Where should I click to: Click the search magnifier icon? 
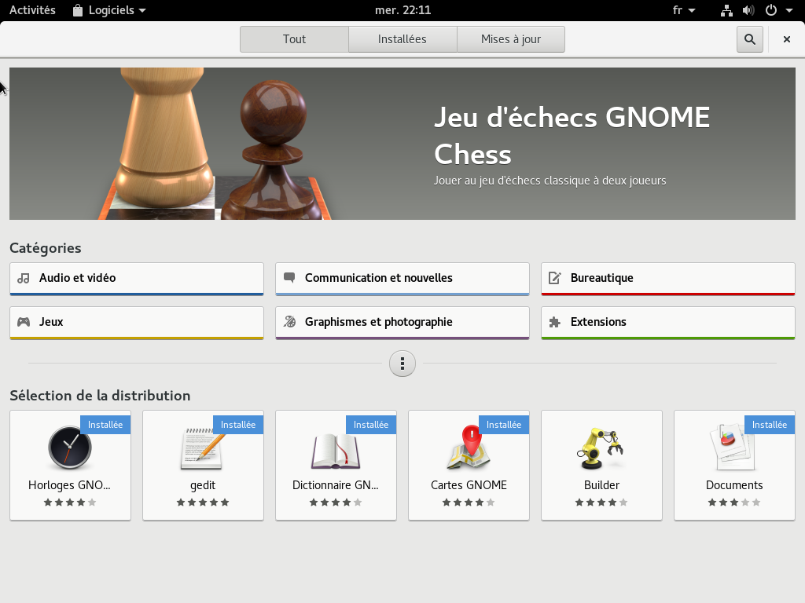(750, 39)
